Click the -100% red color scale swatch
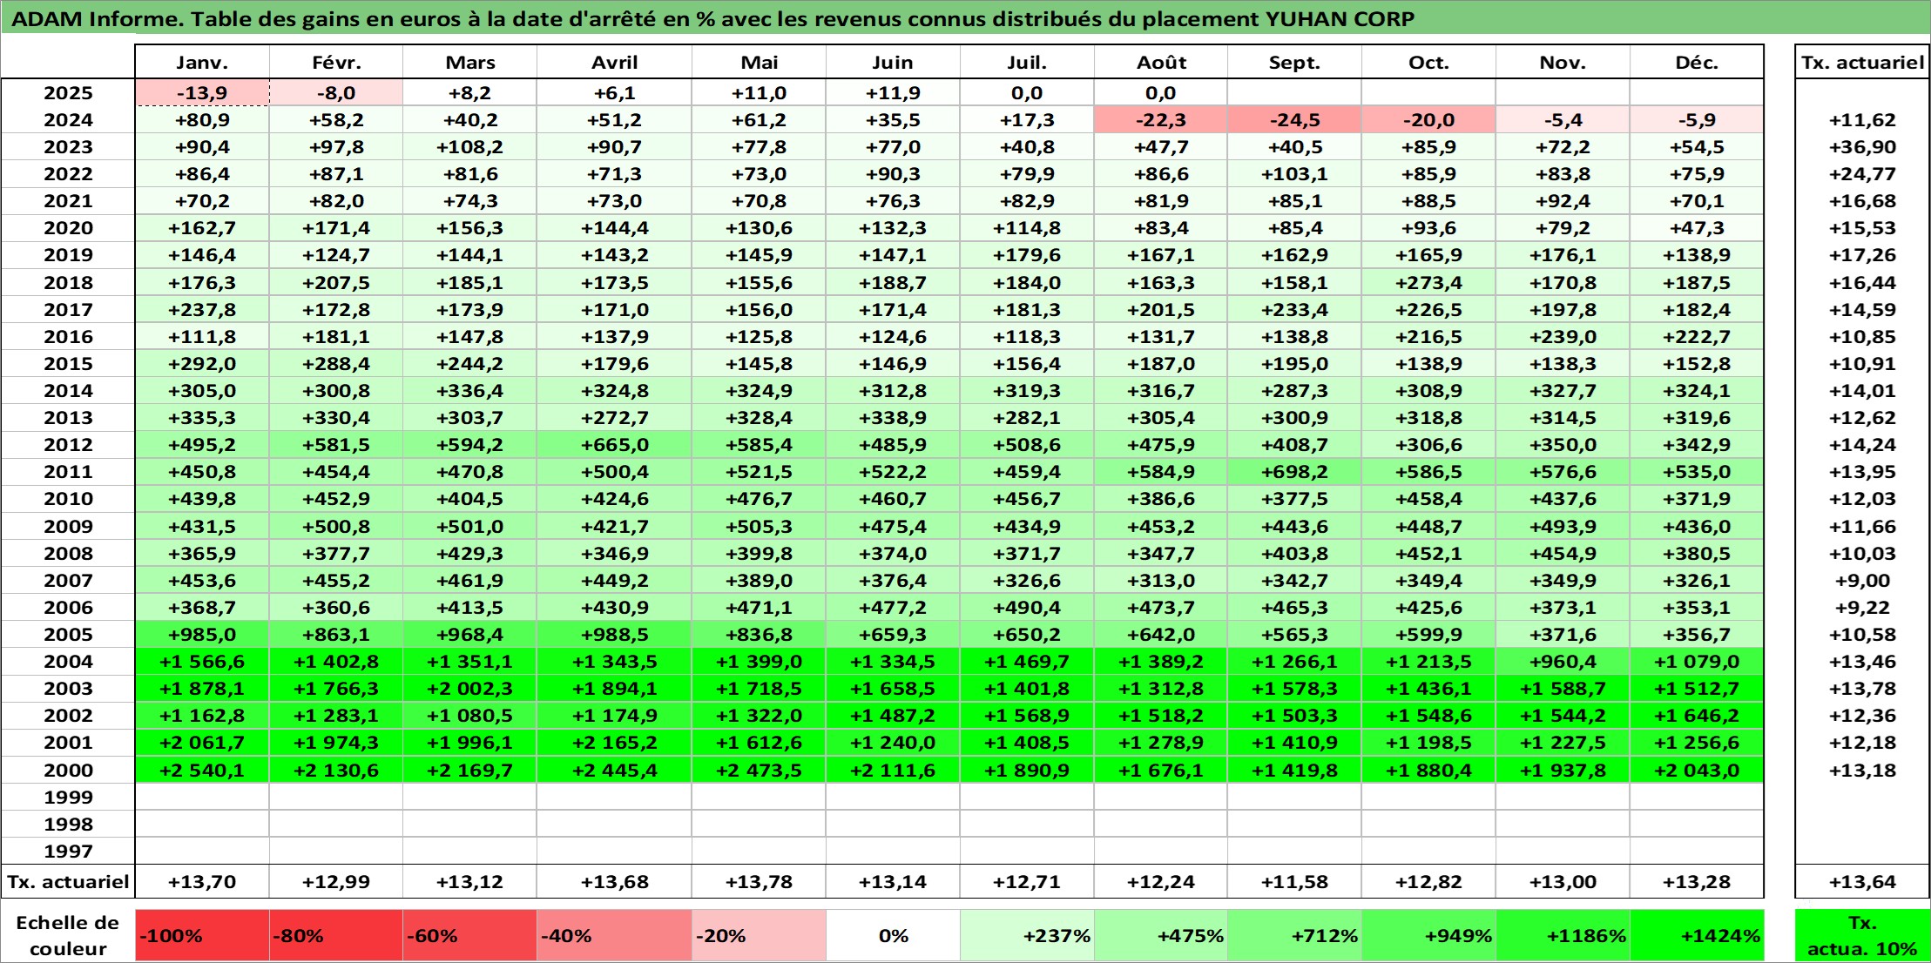The height and width of the screenshot is (963, 1931). pos(202,936)
